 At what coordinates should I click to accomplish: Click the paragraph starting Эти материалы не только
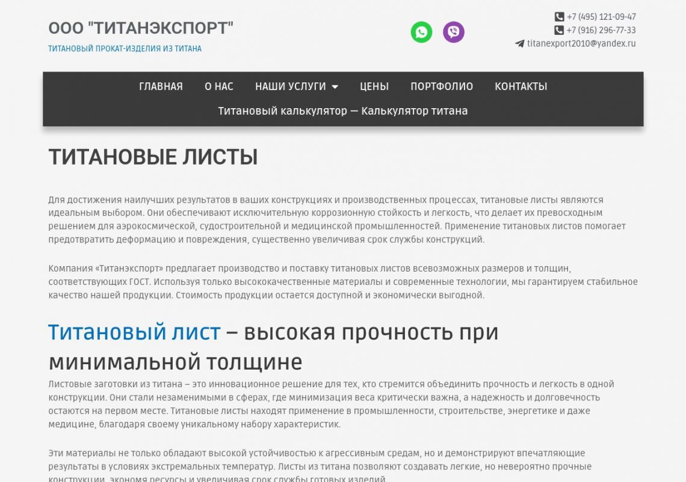(x=320, y=466)
